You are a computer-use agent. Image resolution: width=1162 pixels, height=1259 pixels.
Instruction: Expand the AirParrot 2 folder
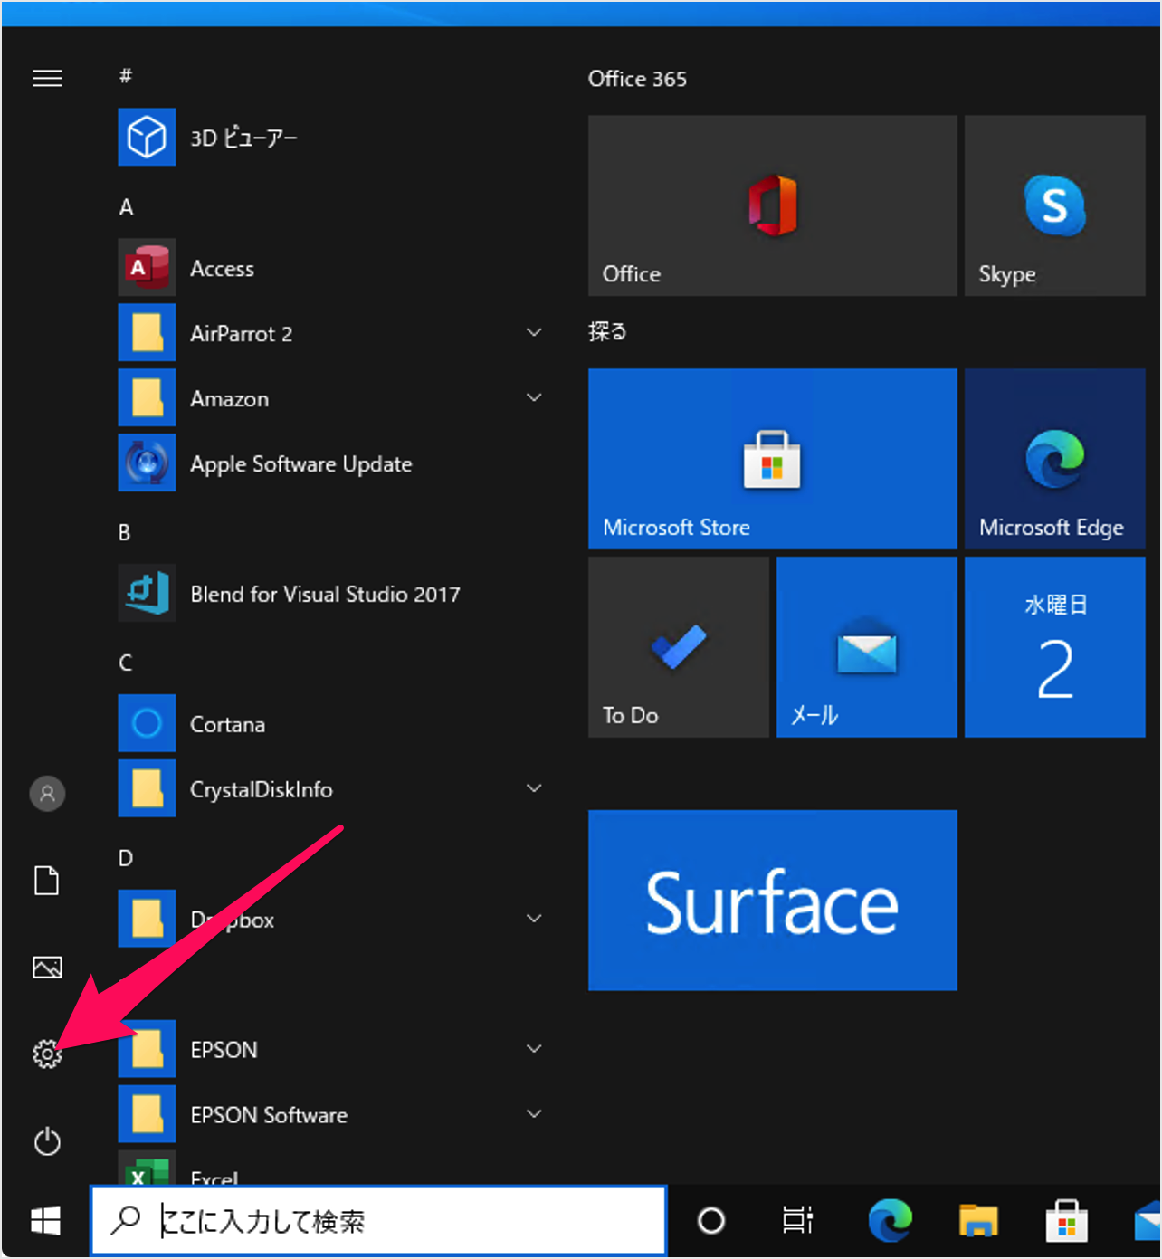pyautogui.click(x=534, y=332)
